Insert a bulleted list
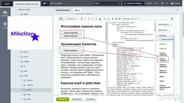This screenshot has width=184, height=103. point(109,19)
